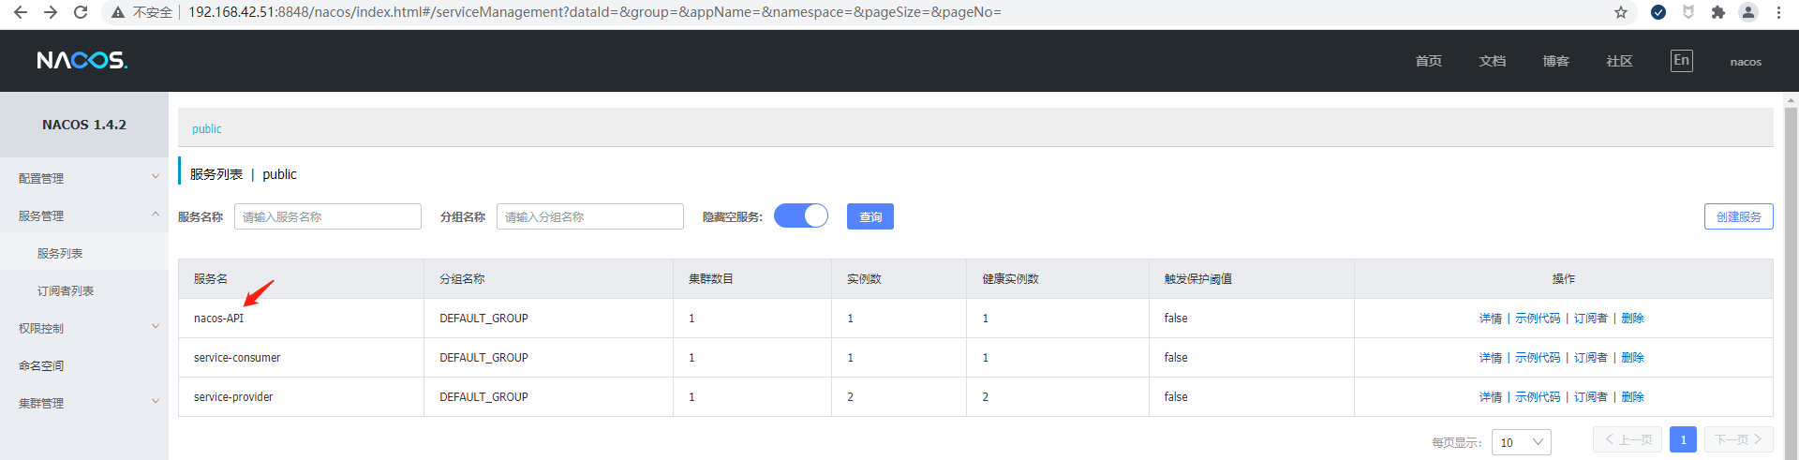The width and height of the screenshot is (1799, 460).
Task: Open the browser extensions puzzle icon
Action: click(1717, 12)
